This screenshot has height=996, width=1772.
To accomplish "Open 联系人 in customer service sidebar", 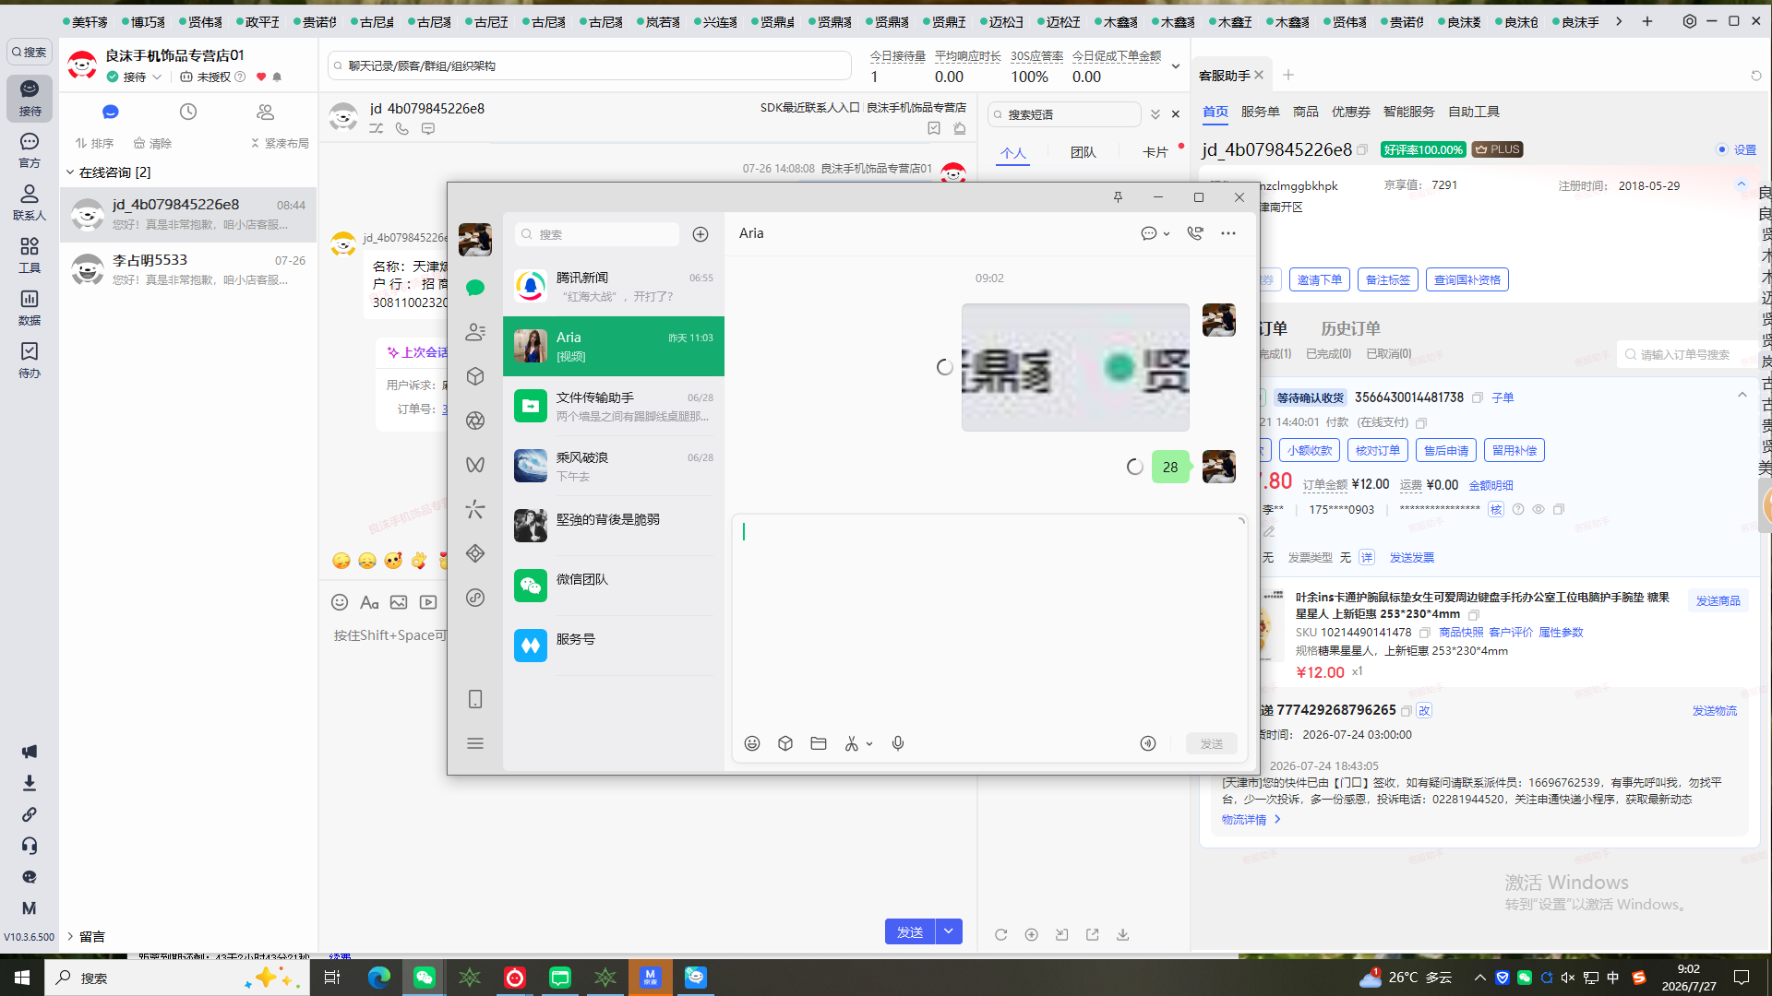I will [30, 203].
